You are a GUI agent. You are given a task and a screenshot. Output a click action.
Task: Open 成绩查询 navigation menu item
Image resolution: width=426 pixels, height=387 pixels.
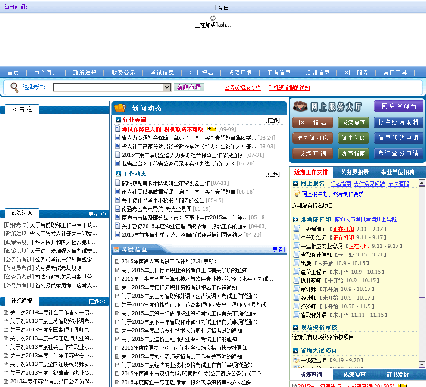tap(240, 72)
